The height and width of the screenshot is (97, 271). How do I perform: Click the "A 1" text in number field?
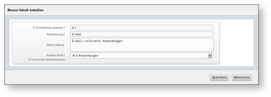[74, 28]
